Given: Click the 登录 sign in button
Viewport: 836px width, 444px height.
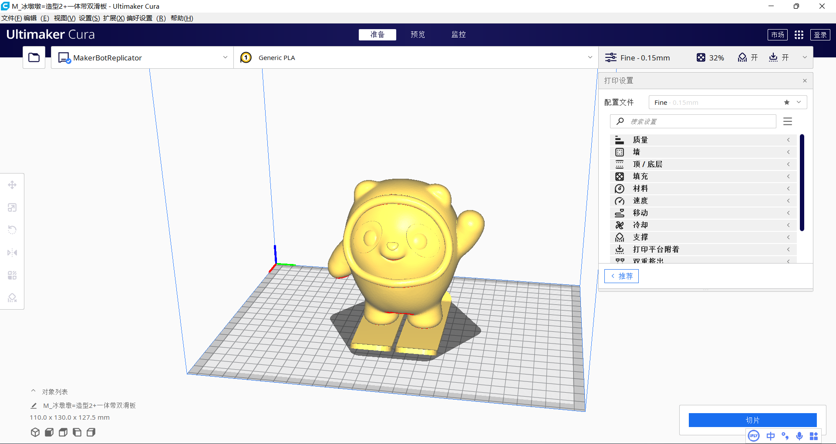Looking at the screenshot, I should pos(820,35).
